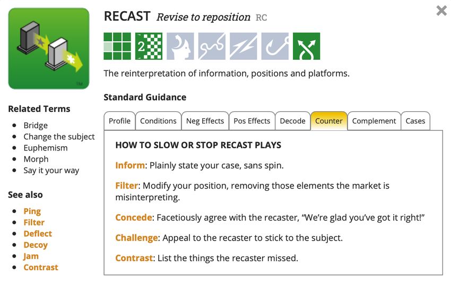The height and width of the screenshot is (284, 451).
Task: Select the squiggly line path icon
Action: [x=212, y=46]
